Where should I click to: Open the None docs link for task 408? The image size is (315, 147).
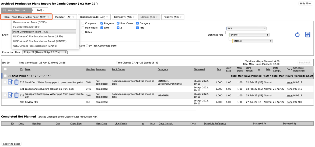(289, 102)
